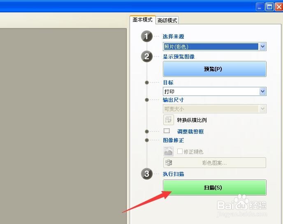Switch to the 高级模式 tab
The height and width of the screenshot is (224, 283).
click(167, 20)
